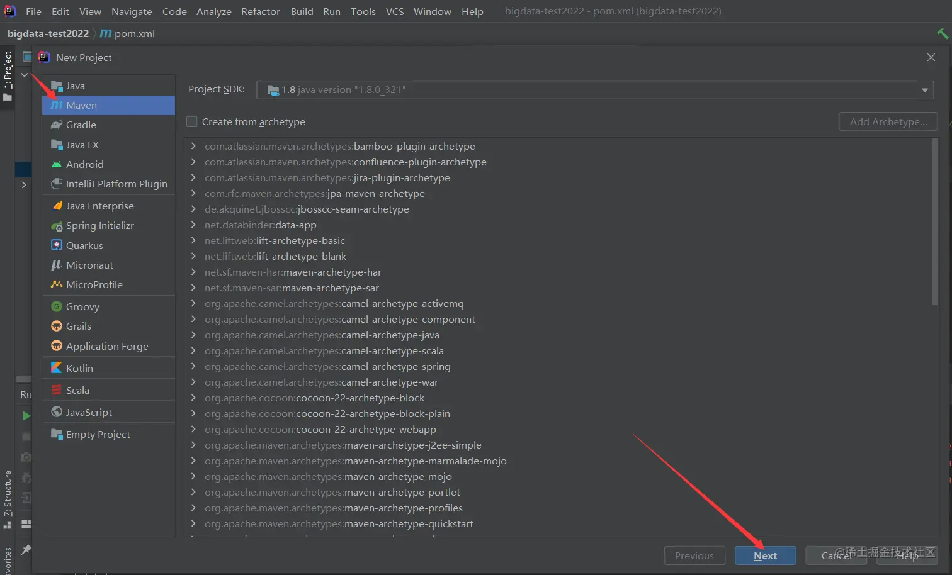952x575 pixels.
Task: Click the green Run arrow icon
Action: 26,416
